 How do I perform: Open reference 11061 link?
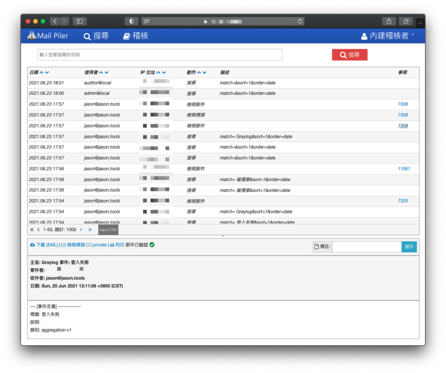click(404, 168)
